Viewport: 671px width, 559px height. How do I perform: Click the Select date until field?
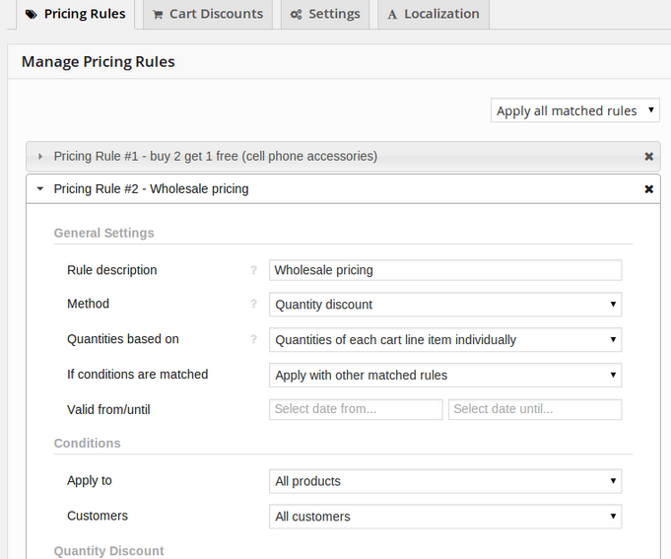pos(535,409)
